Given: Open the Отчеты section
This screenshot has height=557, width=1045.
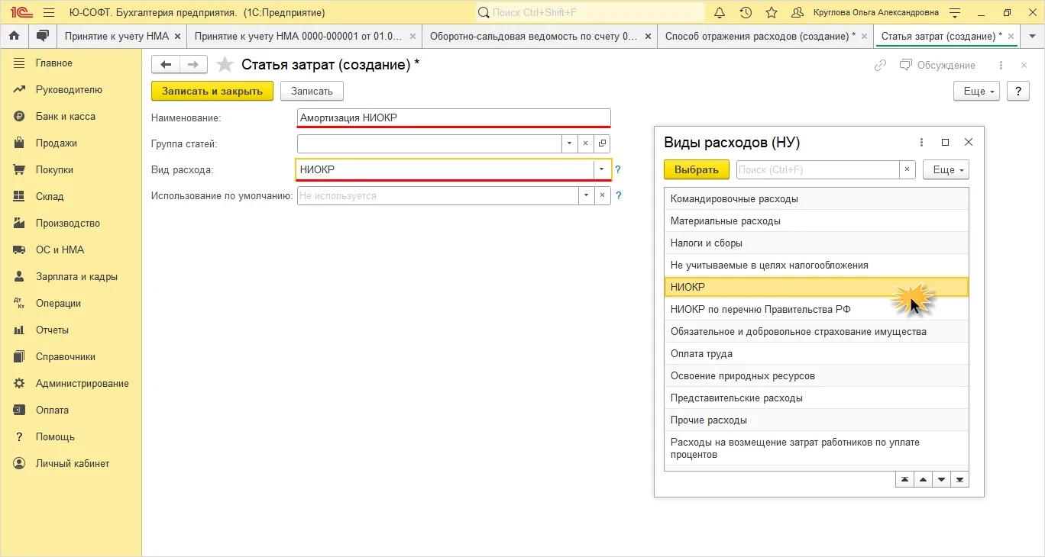Looking at the screenshot, I should pyautogui.click(x=52, y=330).
